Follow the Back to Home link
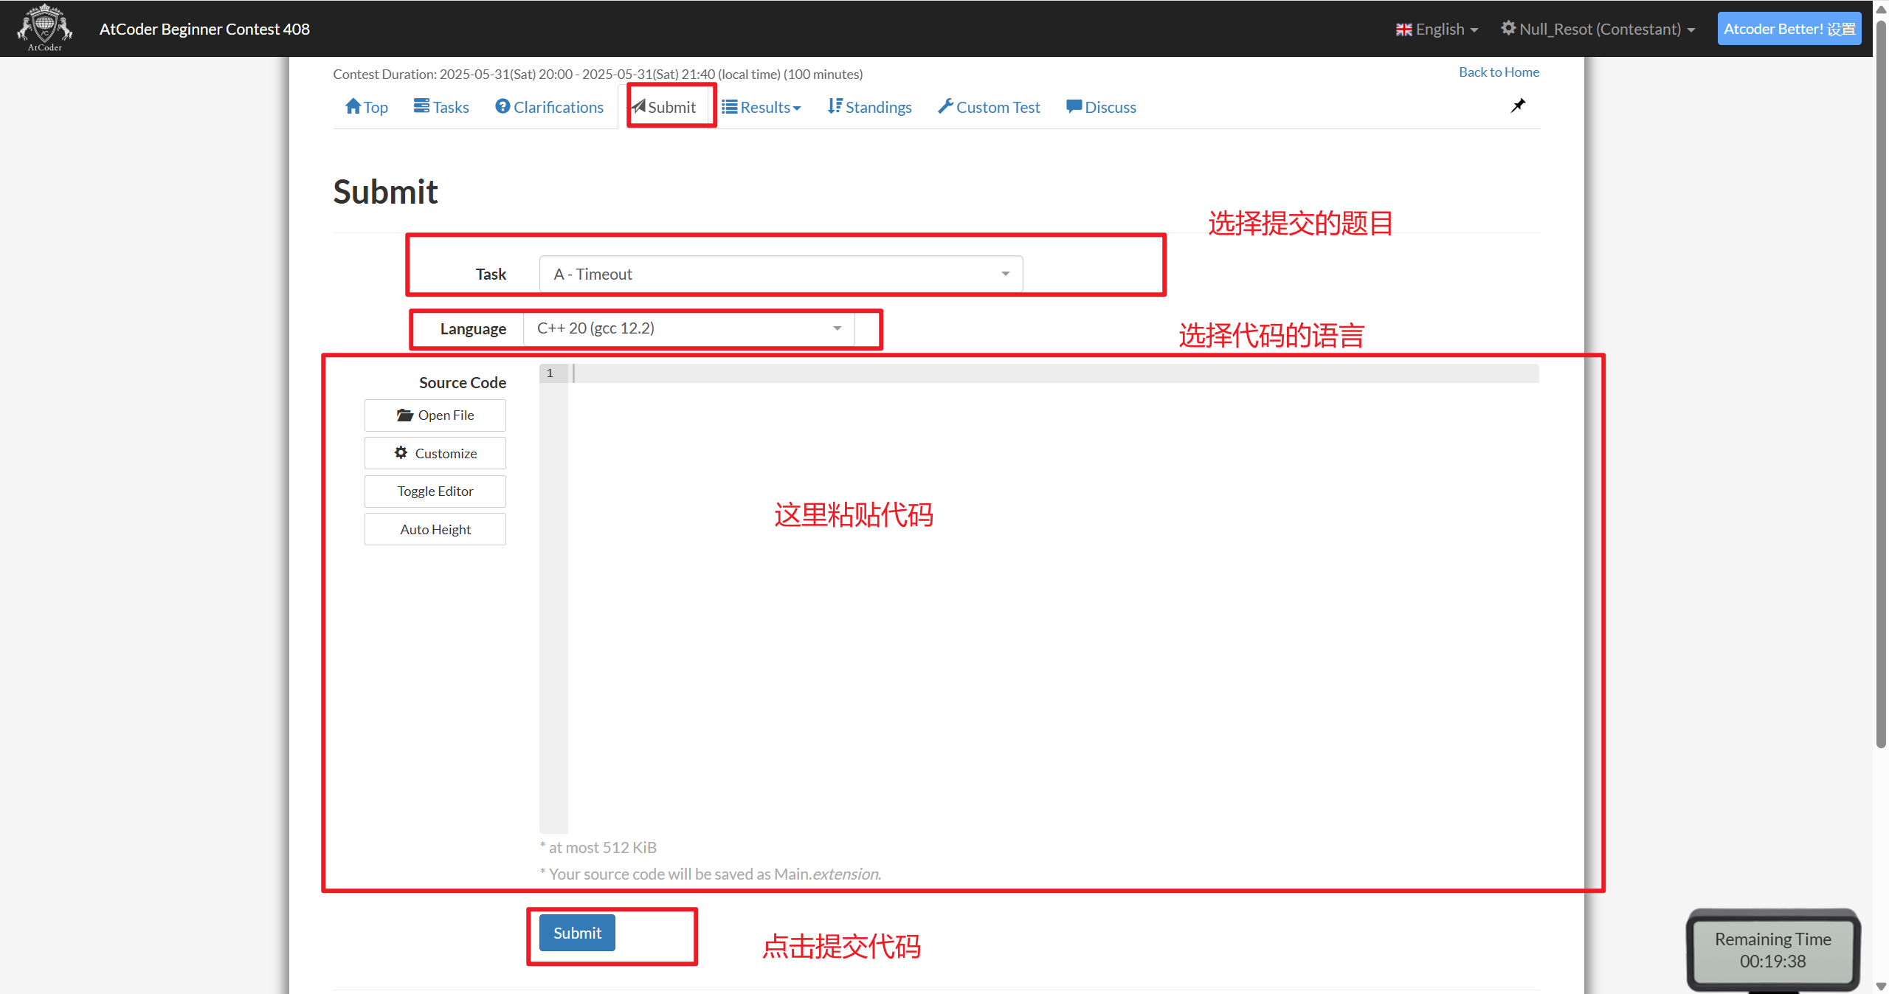The image size is (1889, 994). tap(1498, 72)
